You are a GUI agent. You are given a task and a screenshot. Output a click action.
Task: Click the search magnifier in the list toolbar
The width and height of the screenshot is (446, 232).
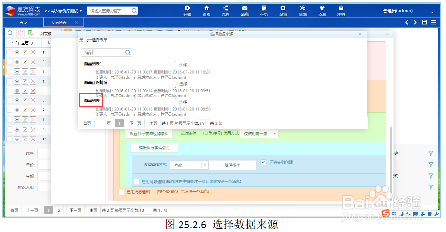click(10, 33)
